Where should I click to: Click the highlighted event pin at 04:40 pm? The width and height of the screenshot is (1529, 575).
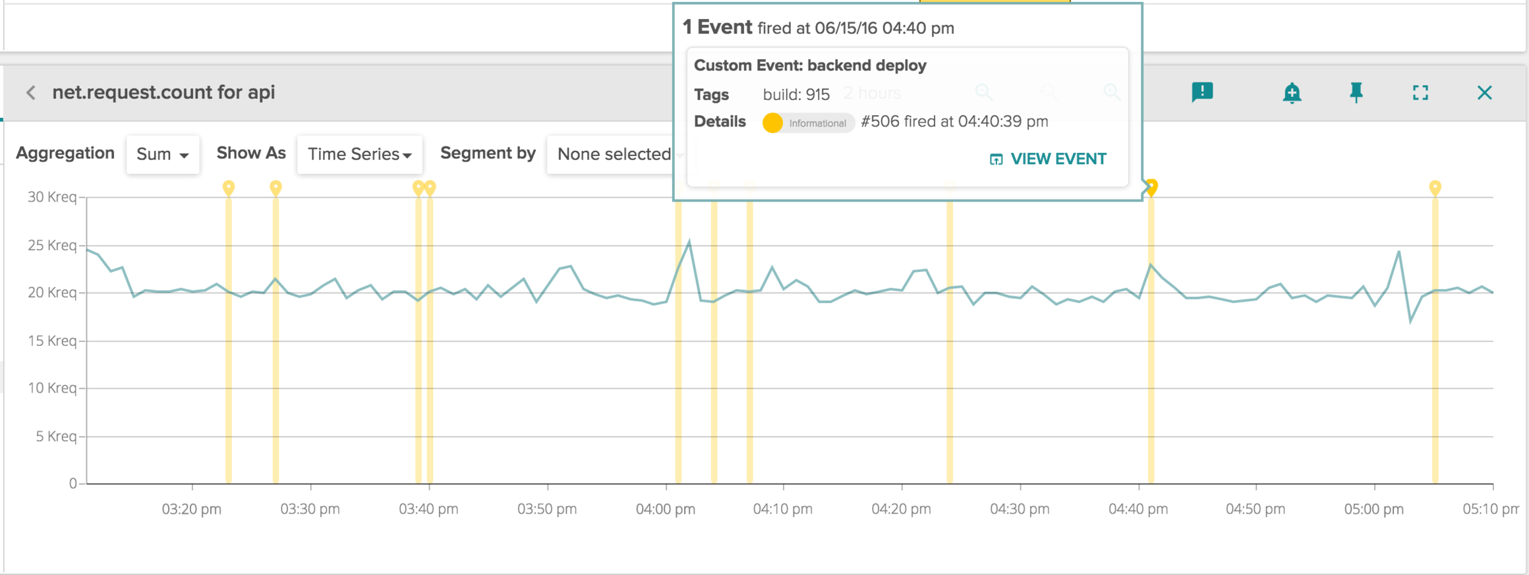pos(1151,187)
